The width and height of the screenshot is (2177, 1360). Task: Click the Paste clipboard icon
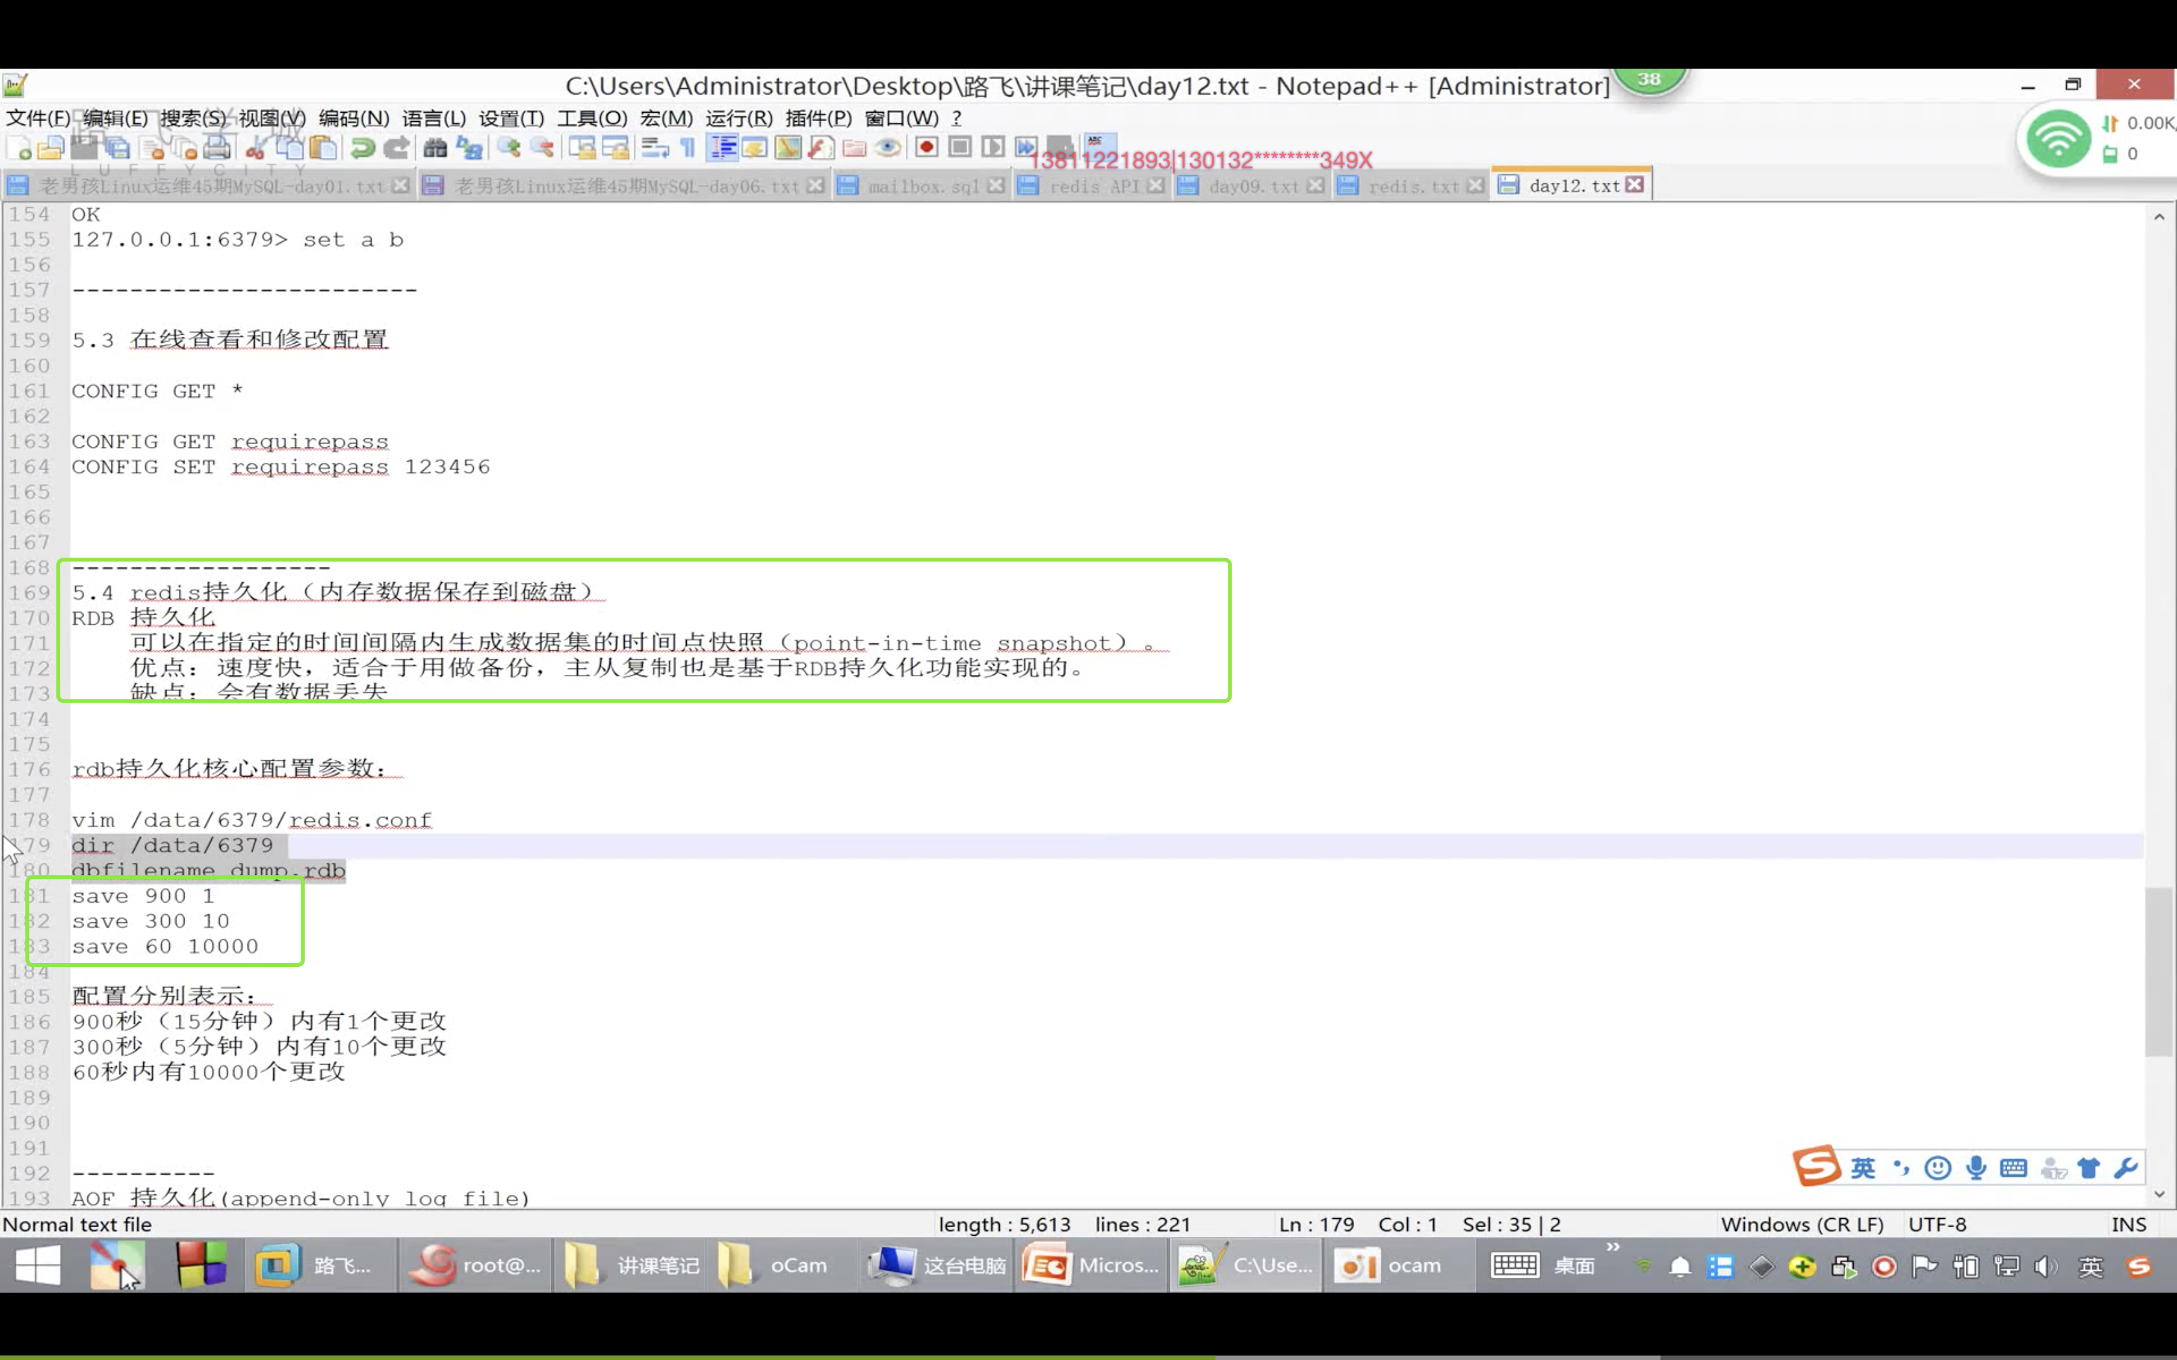tap(323, 148)
